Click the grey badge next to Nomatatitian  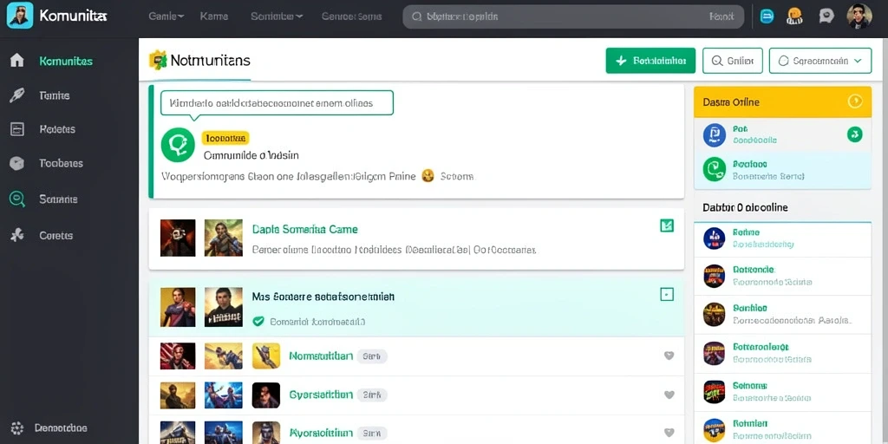coord(372,356)
